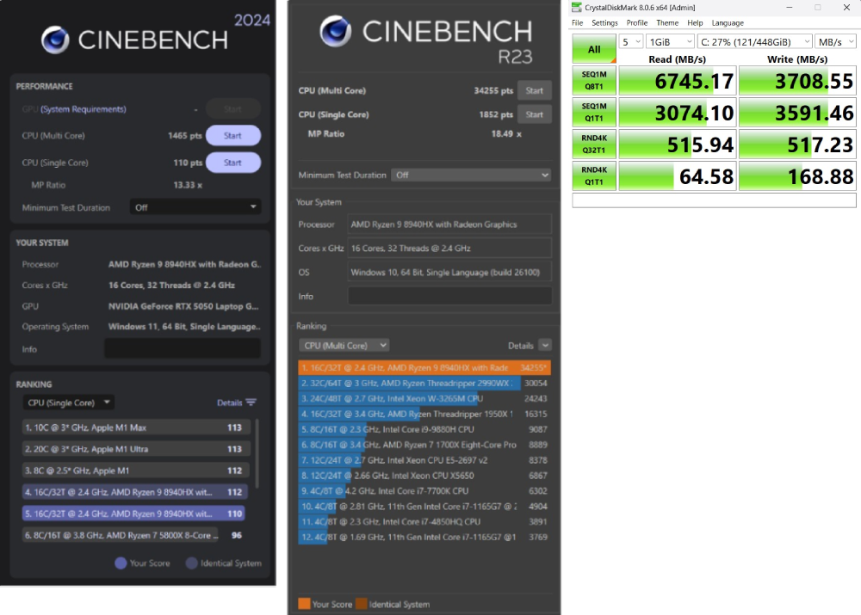
Task: Open R23 Minimum Test Duration dropdown
Action: pos(470,175)
